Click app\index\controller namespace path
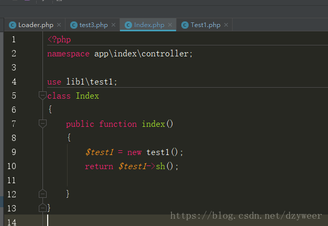328x226 pixels. pos(141,54)
